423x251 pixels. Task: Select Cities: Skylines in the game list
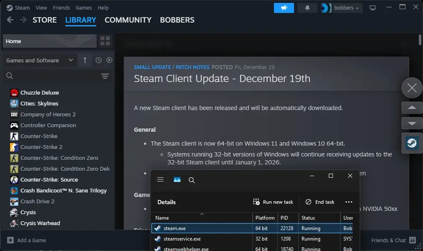[x=39, y=103]
